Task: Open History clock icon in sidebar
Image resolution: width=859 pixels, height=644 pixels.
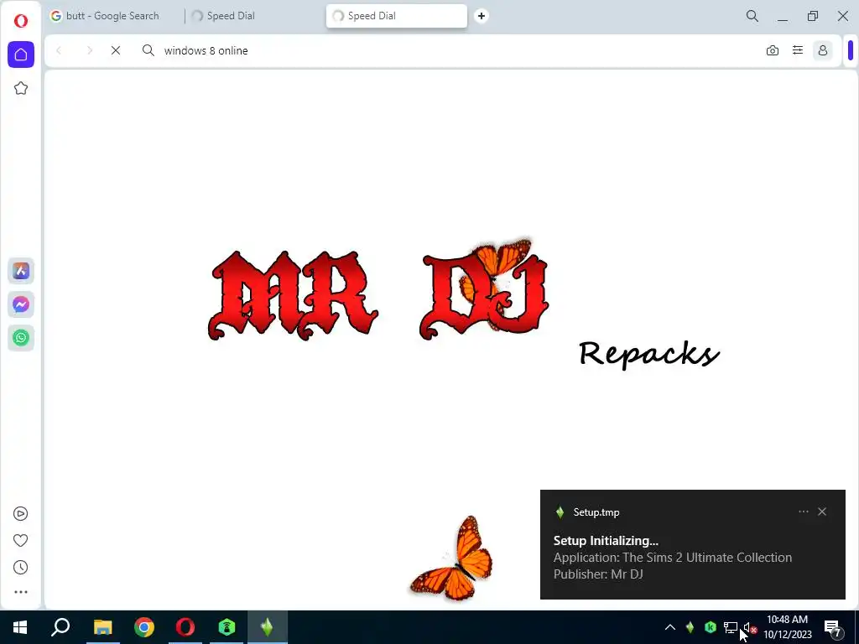Action: tap(20, 568)
